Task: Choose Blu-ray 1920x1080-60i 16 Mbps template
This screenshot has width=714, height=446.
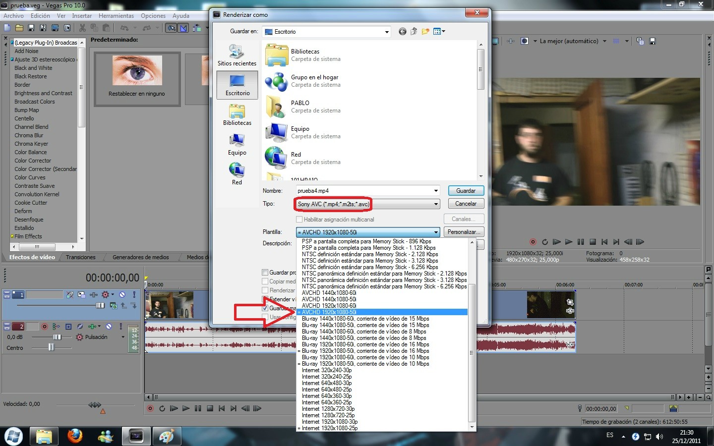Action: coord(365,344)
